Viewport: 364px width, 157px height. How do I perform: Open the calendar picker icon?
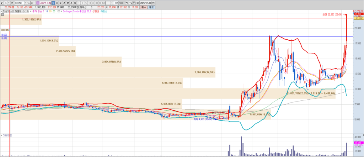click(x=153, y=3)
